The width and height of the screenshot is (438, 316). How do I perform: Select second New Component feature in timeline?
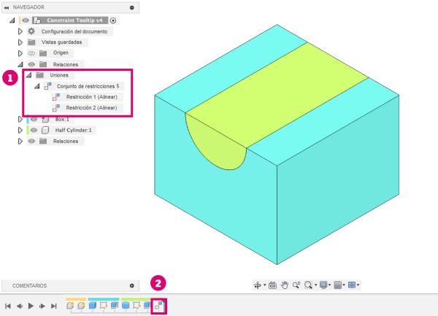[x=81, y=305]
